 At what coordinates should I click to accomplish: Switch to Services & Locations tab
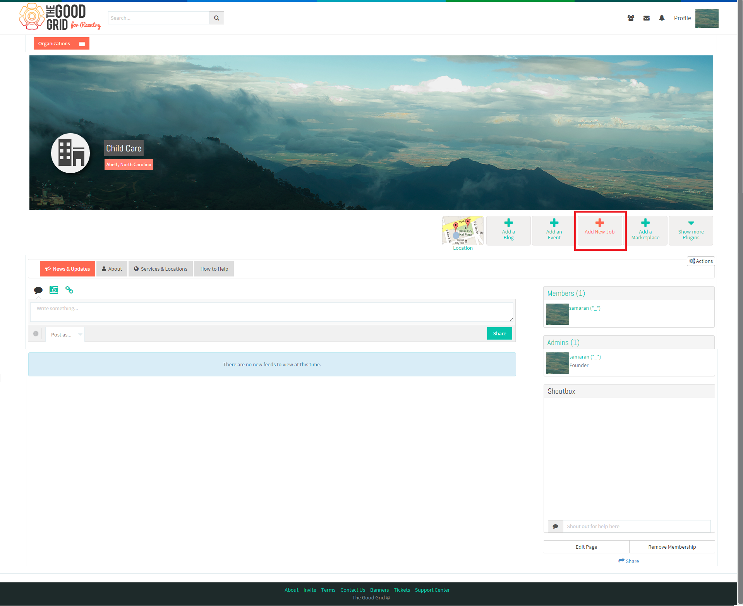click(161, 269)
